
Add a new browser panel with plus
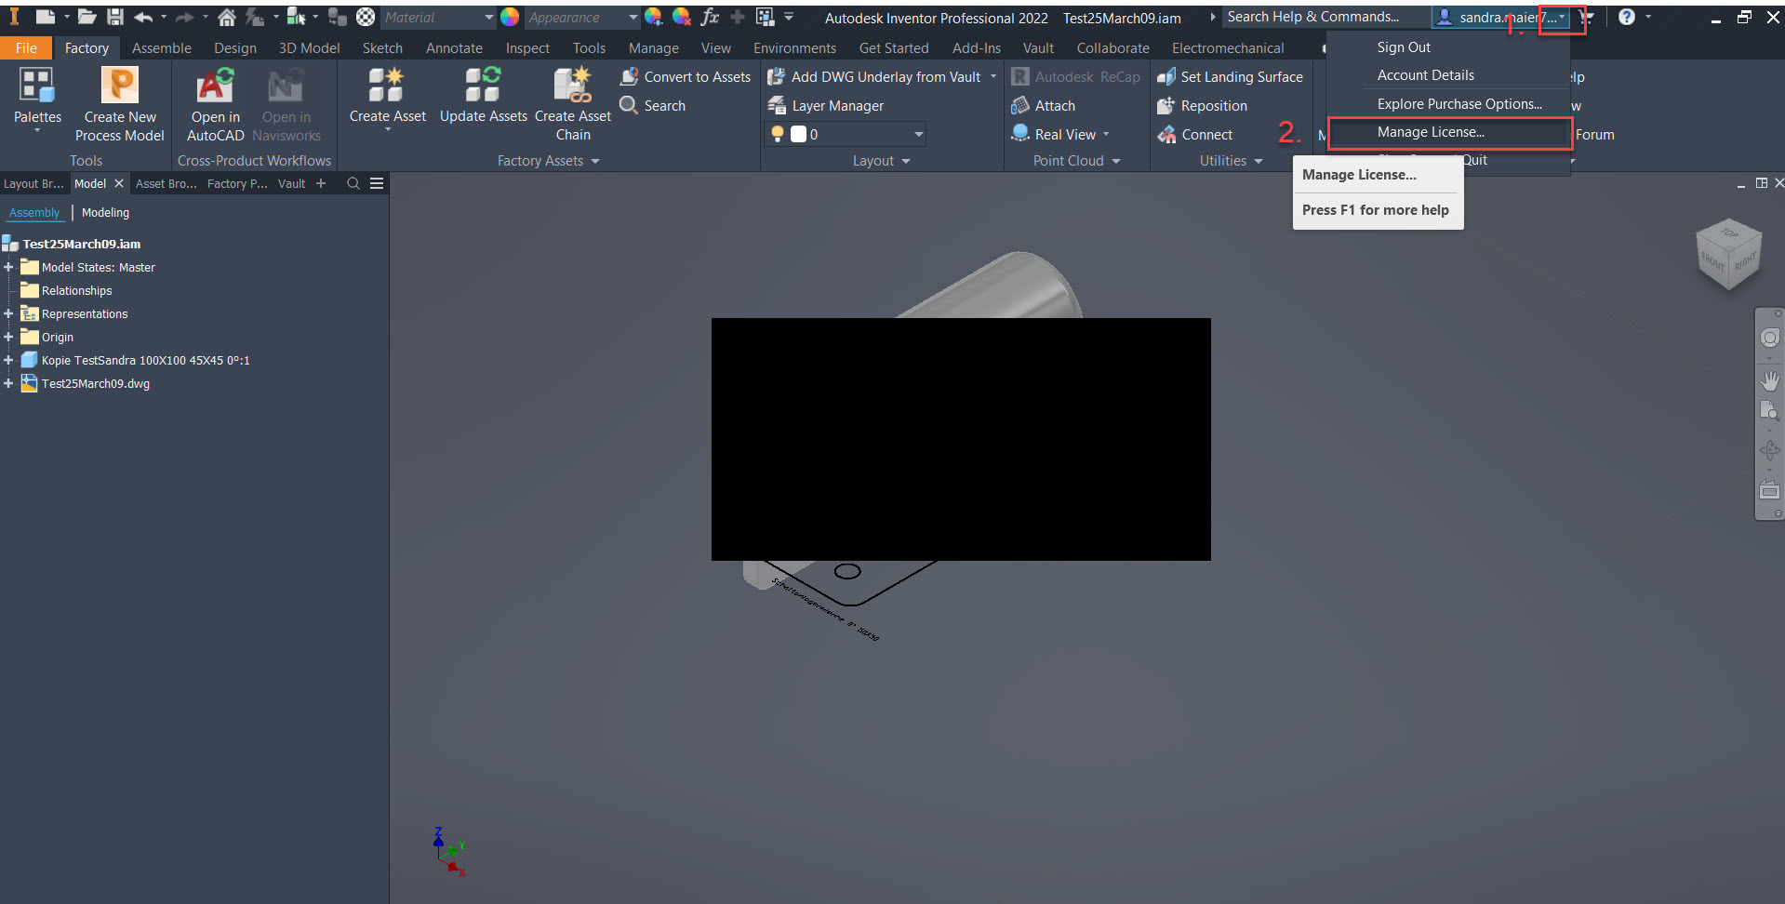coord(321,184)
